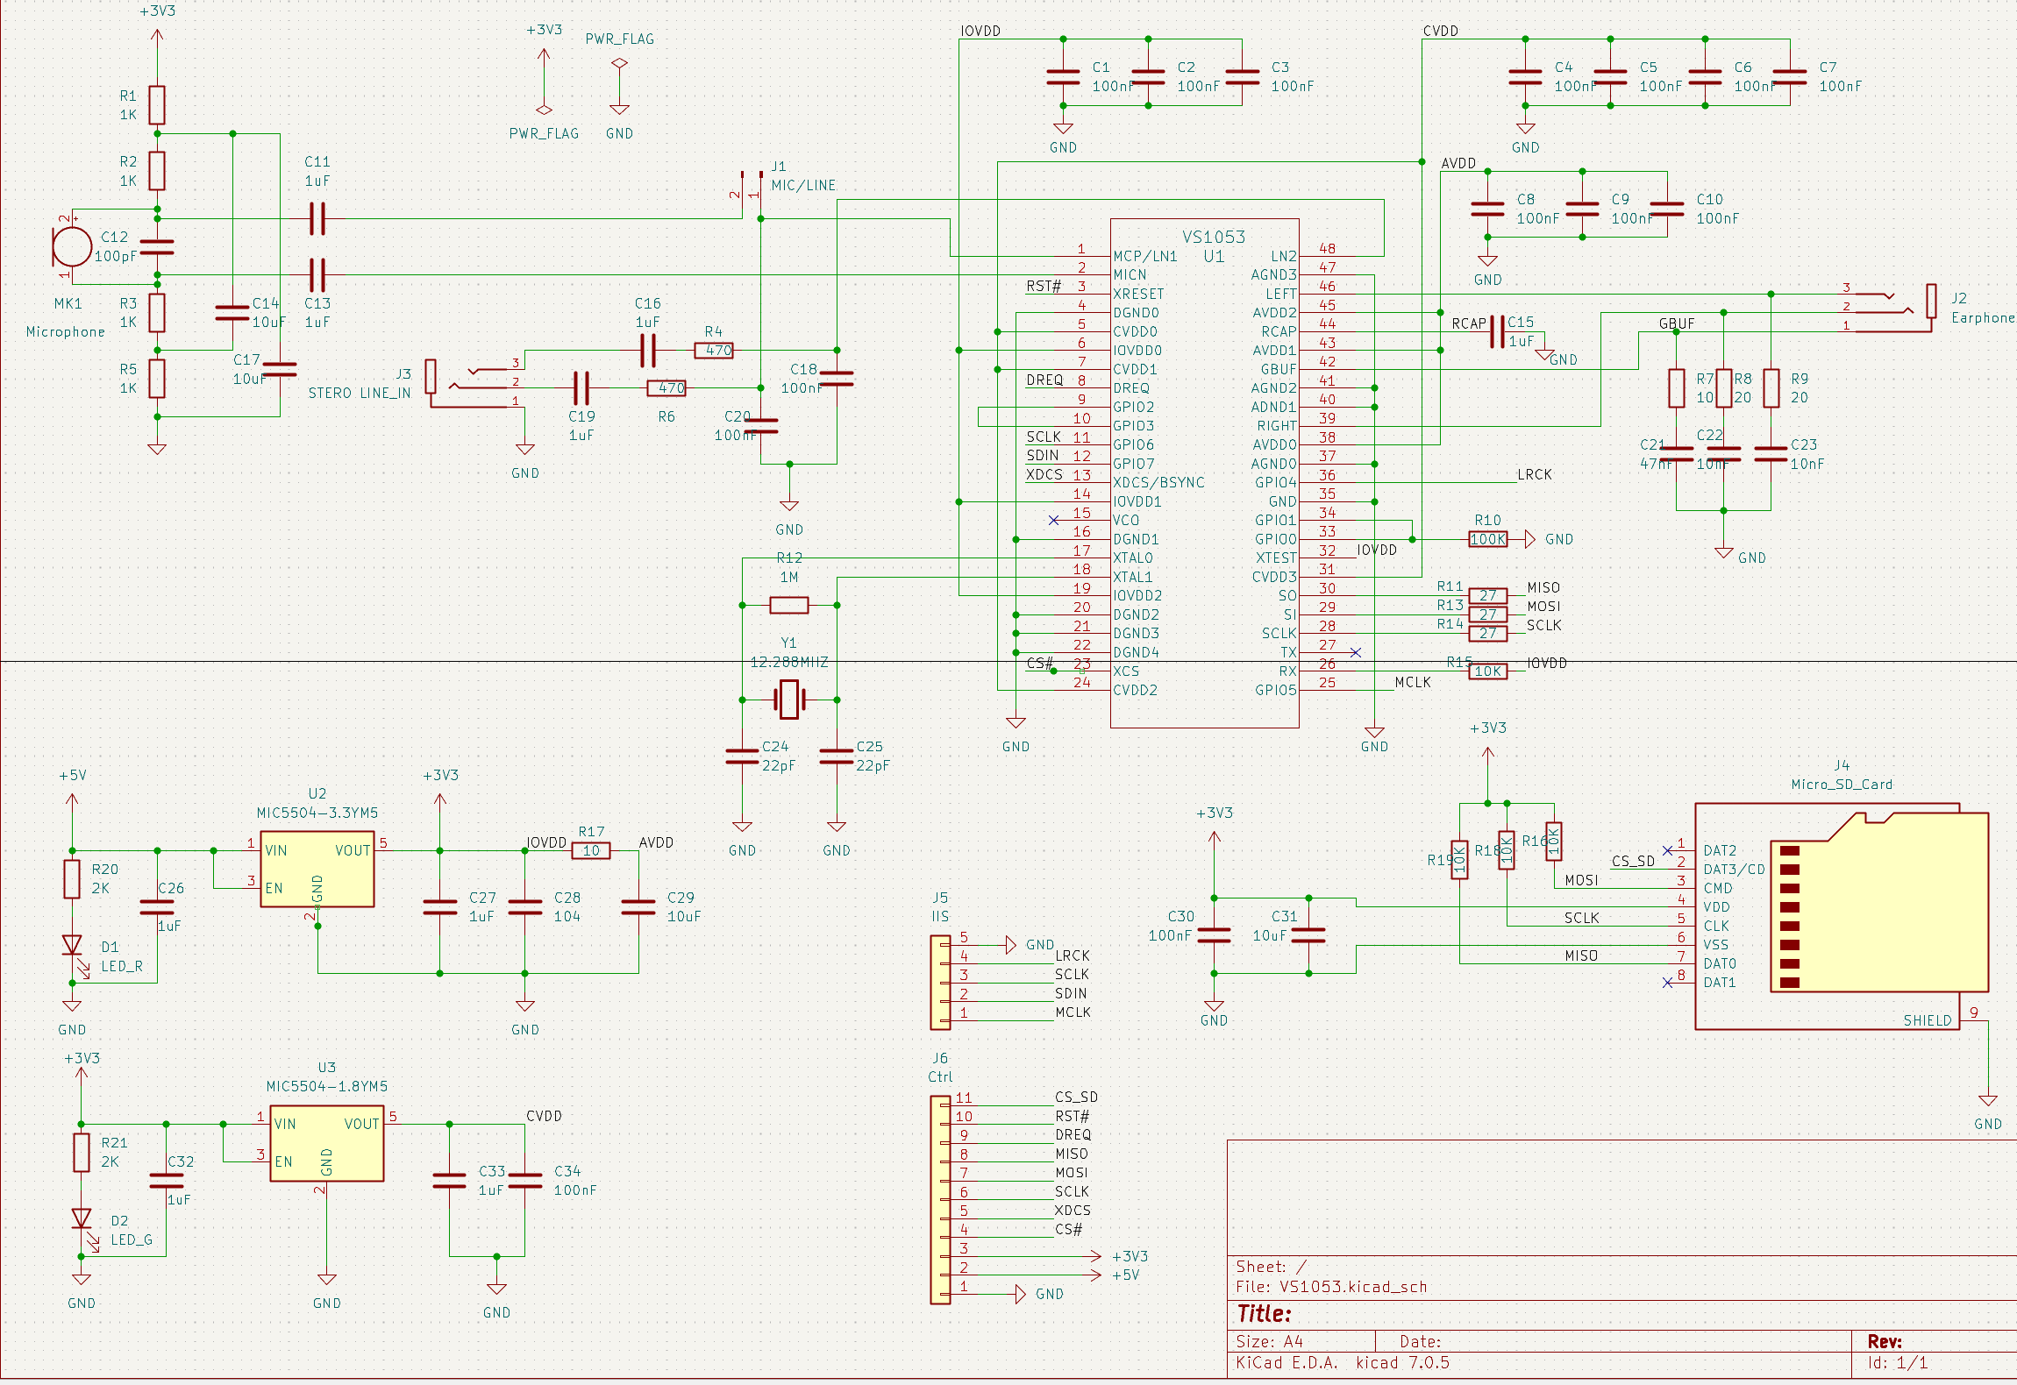Click the 'Sheet: /' title block text
The height and width of the screenshot is (1385, 2017).
click(x=1271, y=1267)
